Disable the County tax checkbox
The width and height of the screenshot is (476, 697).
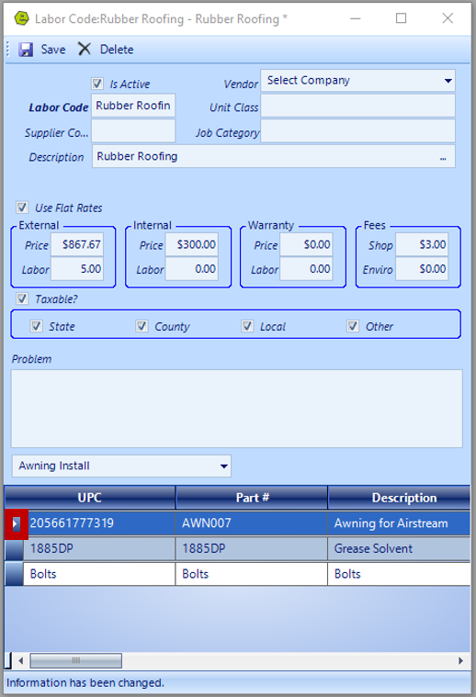pos(142,326)
